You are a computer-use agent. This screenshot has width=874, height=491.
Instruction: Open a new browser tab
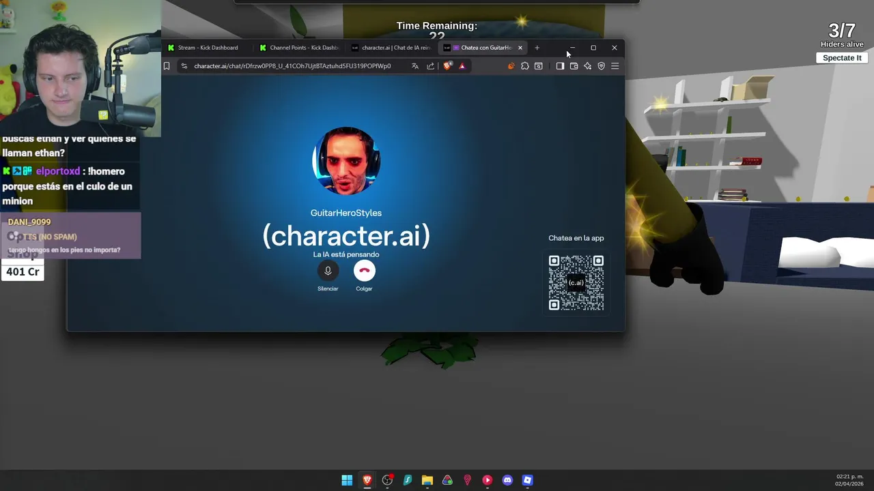537,48
